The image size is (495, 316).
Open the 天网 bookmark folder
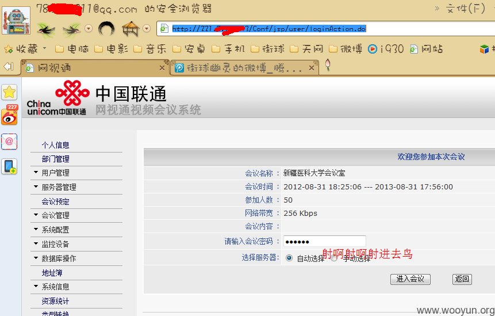coord(306,49)
